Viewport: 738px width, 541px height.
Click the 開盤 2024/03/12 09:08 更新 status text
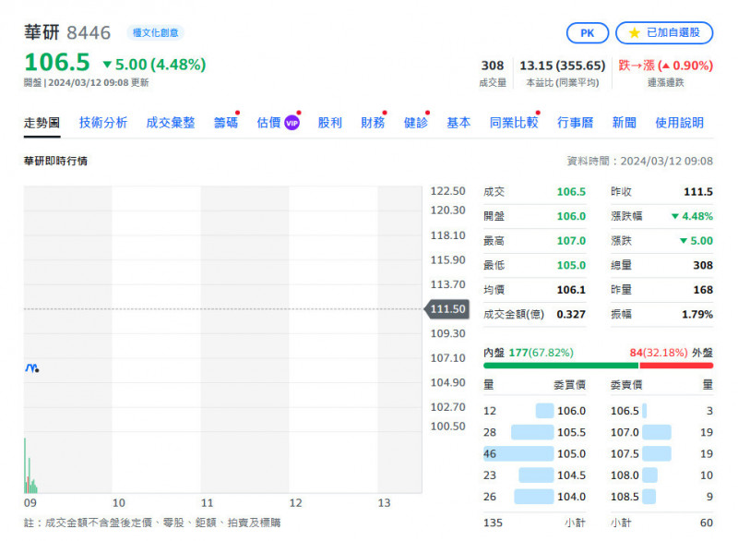point(86,83)
